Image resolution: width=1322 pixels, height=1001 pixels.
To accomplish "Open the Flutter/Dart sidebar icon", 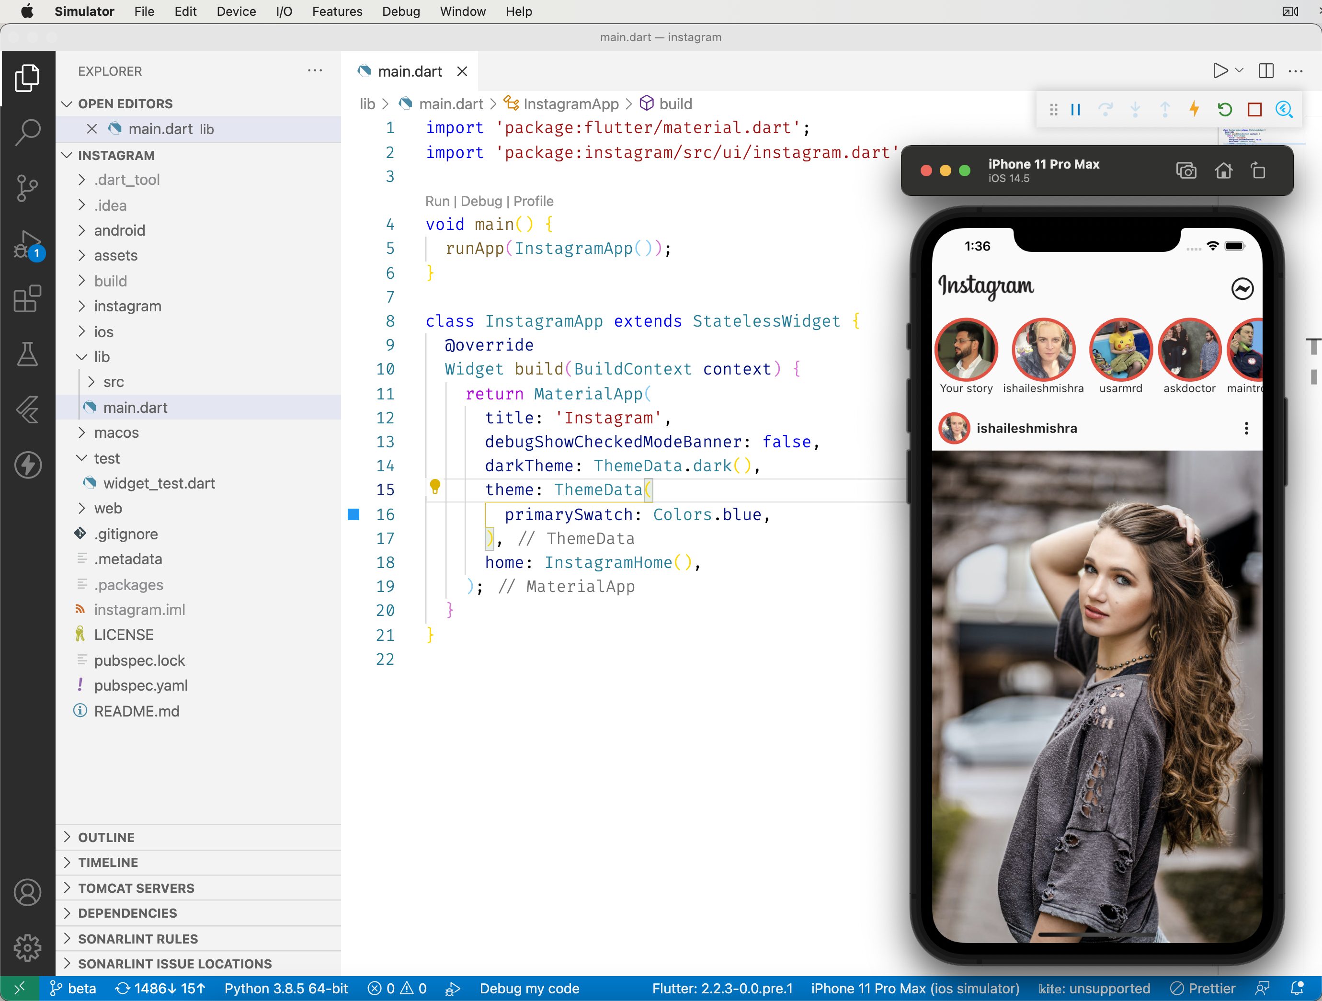I will (x=27, y=410).
